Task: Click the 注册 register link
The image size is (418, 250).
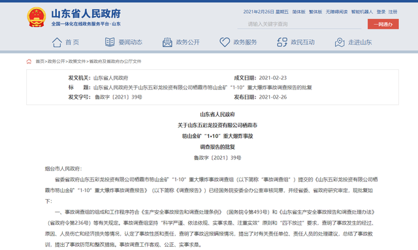Action: tap(393, 12)
